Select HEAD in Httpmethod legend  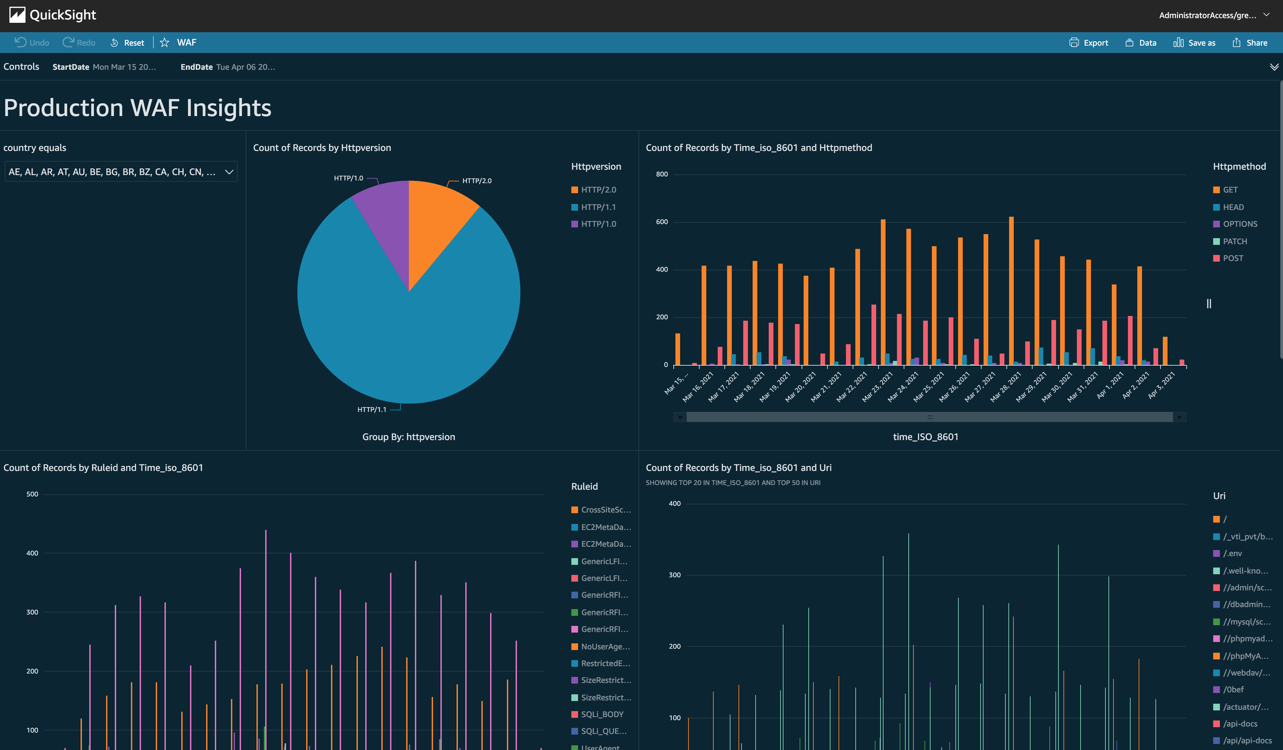(x=1228, y=207)
